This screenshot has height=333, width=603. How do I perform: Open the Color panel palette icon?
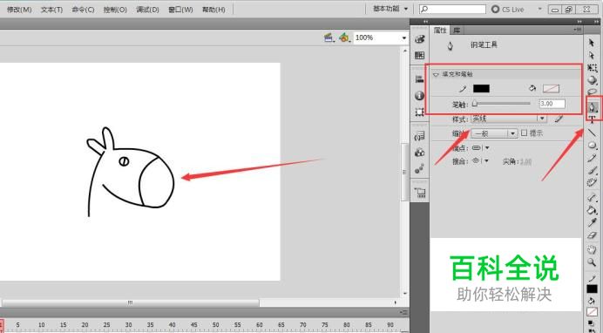coord(419,39)
